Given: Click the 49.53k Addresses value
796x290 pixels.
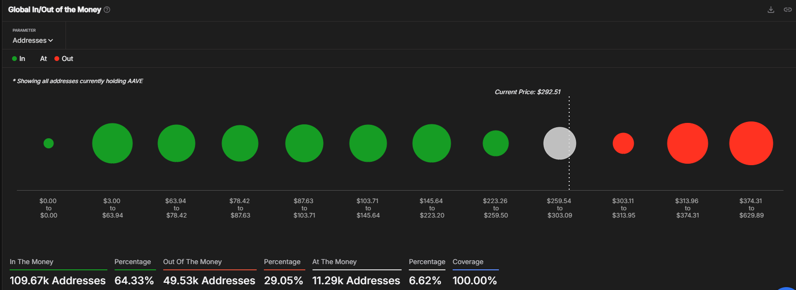Looking at the screenshot, I should 209,280.
